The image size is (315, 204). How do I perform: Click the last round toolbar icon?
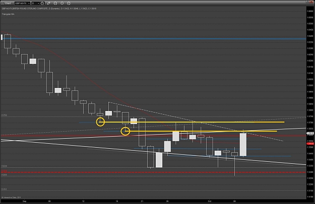click(69, 3)
